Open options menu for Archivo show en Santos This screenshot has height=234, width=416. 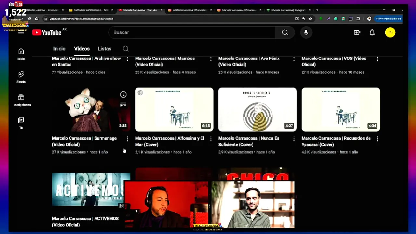pos(127,59)
